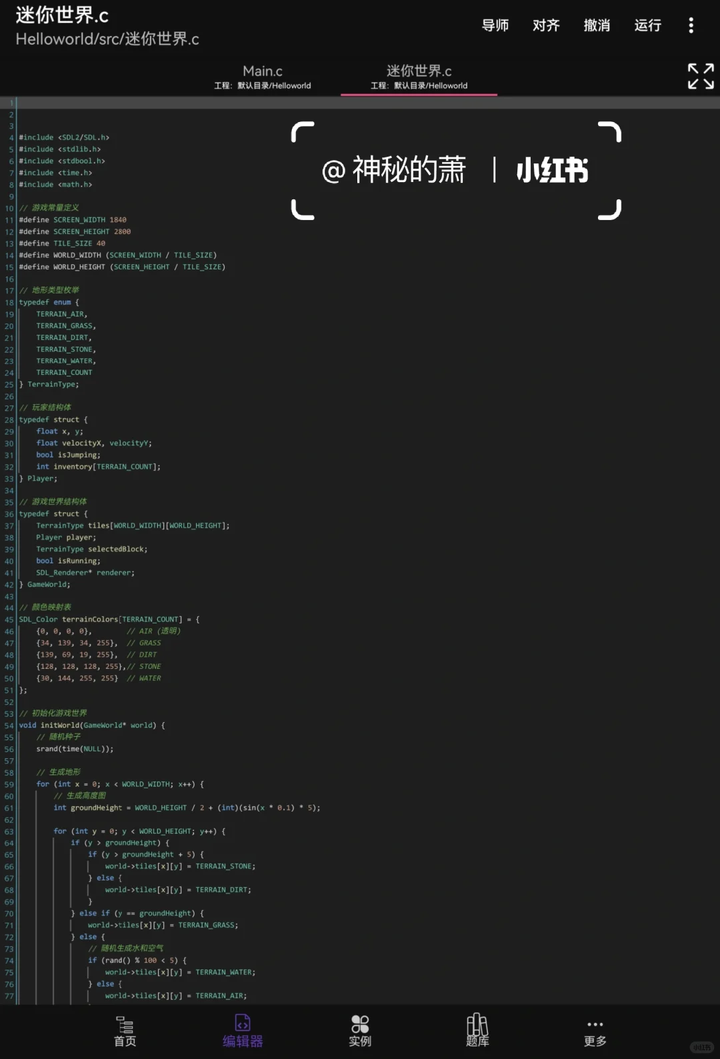The height and width of the screenshot is (1059, 720).
Task: Click line '#include <SDL2/SDL.h>'
Action: (x=64, y=137)
